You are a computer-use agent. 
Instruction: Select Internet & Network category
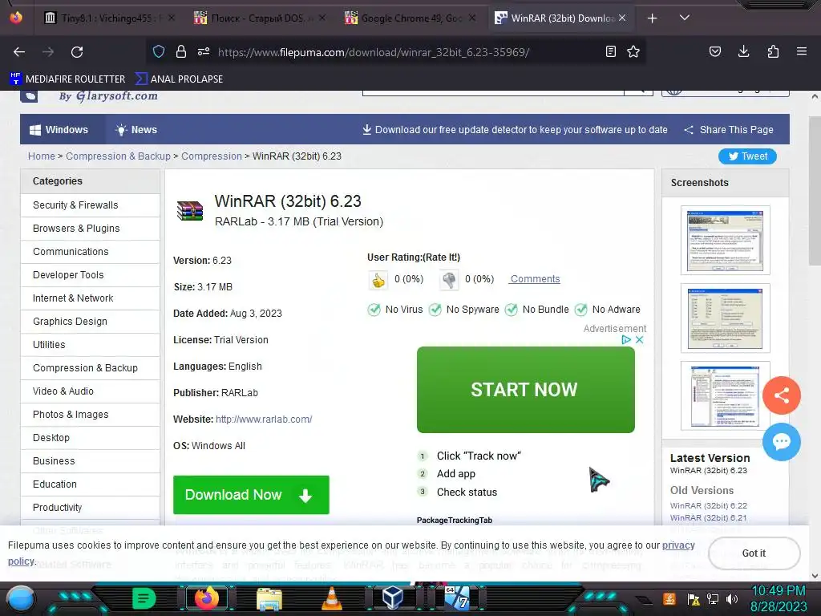(x=90, y=298)
